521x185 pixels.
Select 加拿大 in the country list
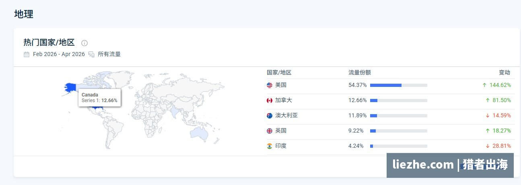click(x=284, y=101)
